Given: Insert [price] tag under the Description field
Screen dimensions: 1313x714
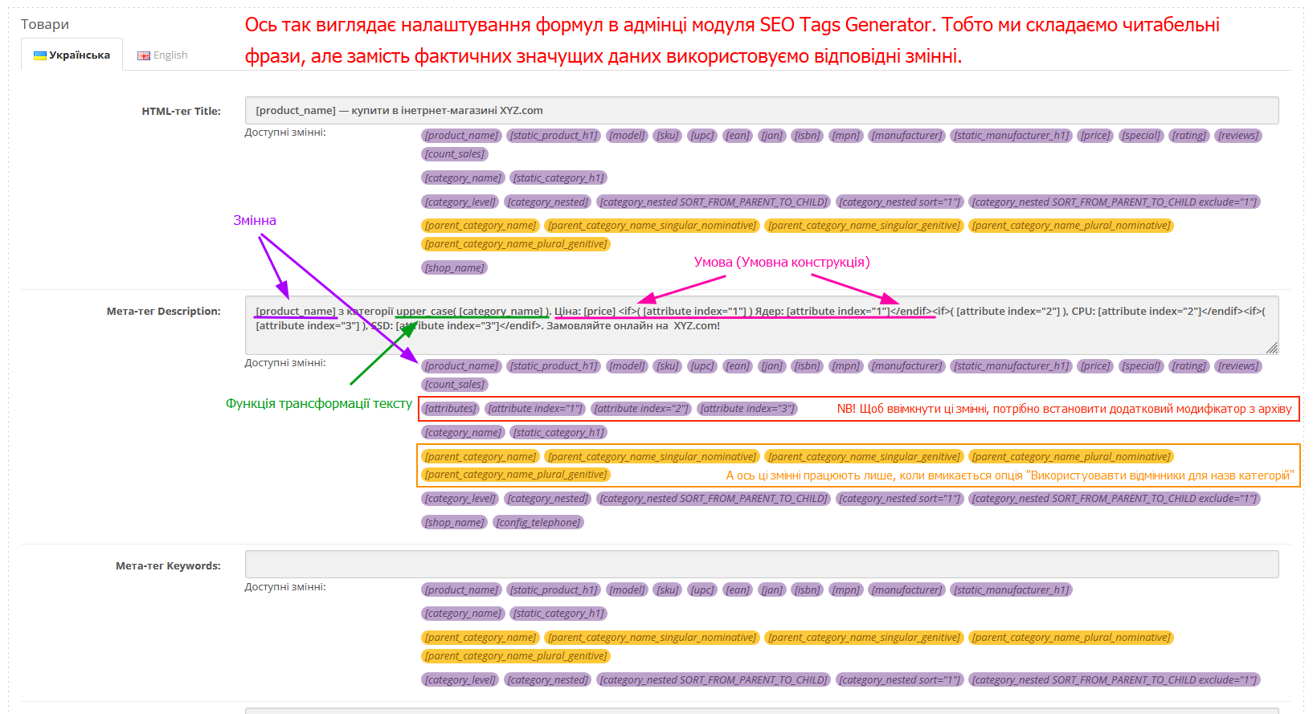Looking at the screenshot, I should click(x=1095, y=366).
